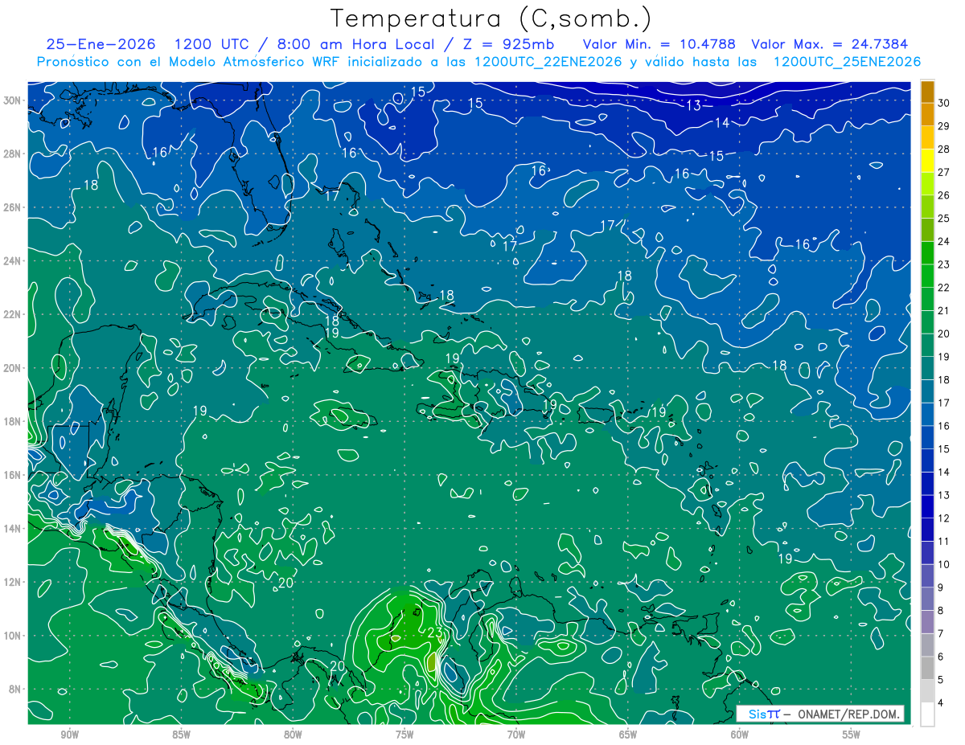Viewport: 965px width, 745px height.
Task: Pick the orange swatch between 29 and 30
Action: click(x=927, y=115)
